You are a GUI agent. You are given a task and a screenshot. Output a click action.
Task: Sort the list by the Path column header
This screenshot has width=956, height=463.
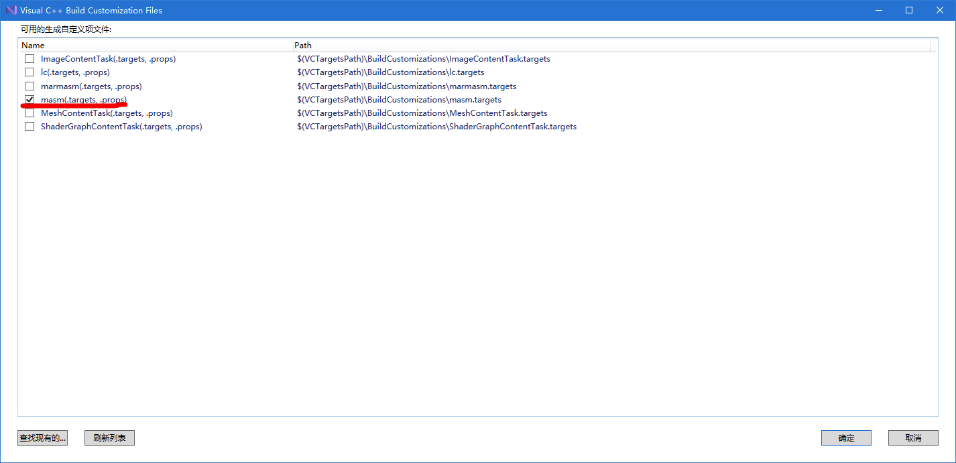611,45
